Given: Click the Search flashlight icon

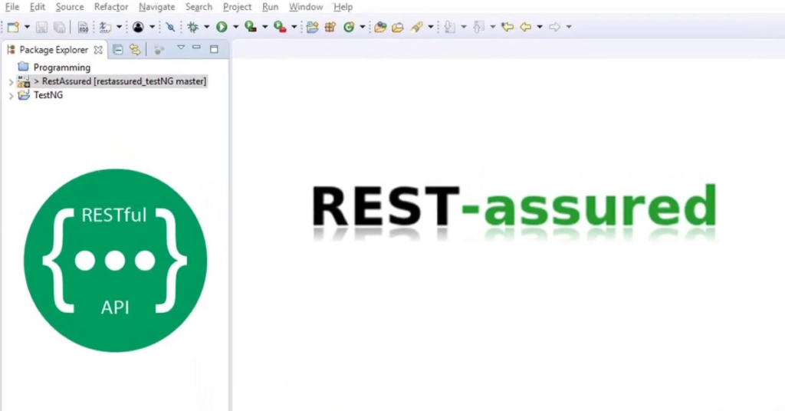Looking at the screenshot, I should tap(416, 27).
